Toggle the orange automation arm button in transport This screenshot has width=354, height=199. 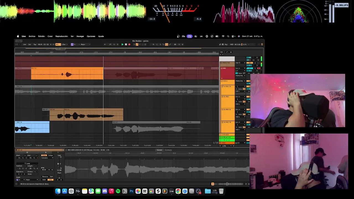point(137,44)
